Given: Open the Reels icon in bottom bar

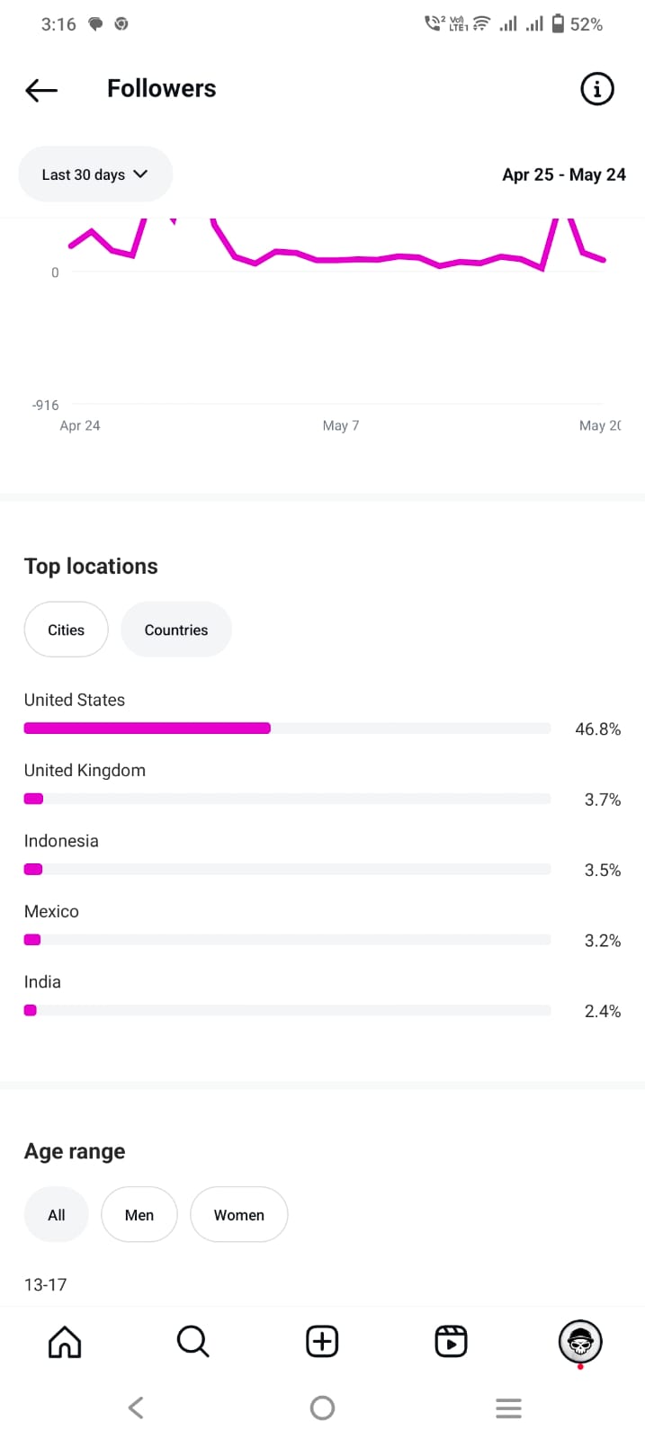Looking at the screenshot, I should (x=451, y=1341).
